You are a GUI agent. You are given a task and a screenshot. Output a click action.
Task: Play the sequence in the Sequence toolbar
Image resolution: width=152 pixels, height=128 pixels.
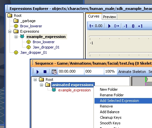coord(38,72)
